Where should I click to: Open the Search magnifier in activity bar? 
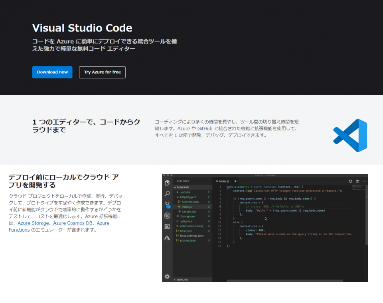pos(167,194)
